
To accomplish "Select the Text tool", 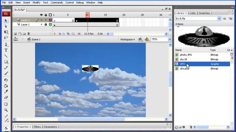I will [x=6, y=50].
